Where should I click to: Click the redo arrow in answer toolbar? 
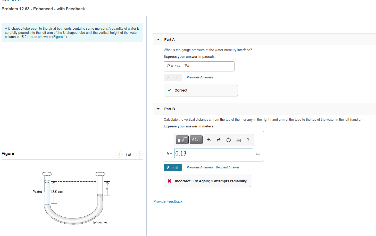(219, 140)
